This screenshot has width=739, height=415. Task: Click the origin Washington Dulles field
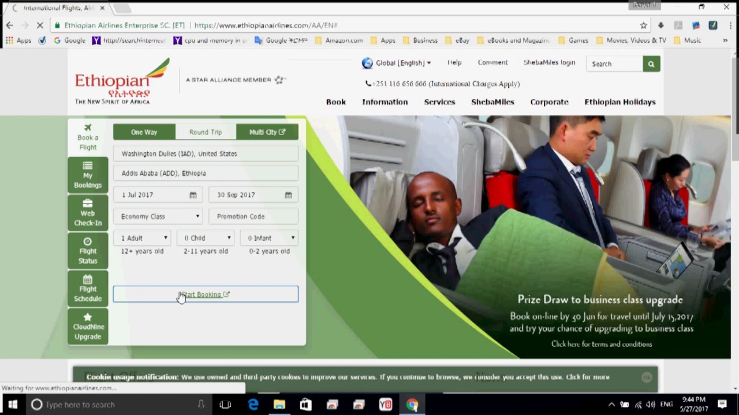[x=206, y=154]
